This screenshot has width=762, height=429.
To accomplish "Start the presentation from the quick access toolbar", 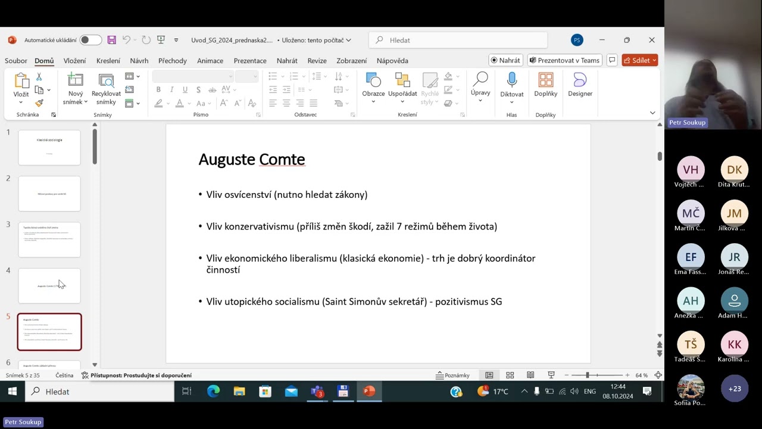I will [161, 40].
